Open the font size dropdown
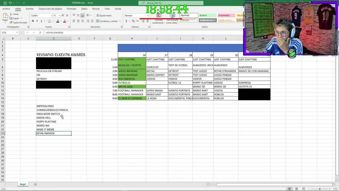339x191 pixels. 59,15
